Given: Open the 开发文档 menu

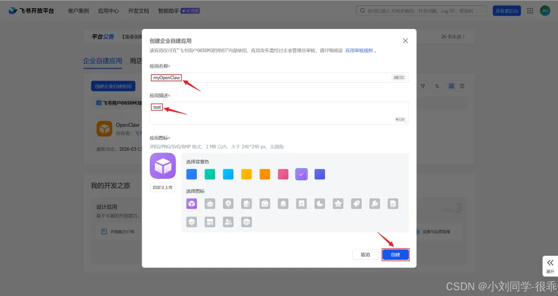Looking at the screenshot, I should (x=138, y=11).
